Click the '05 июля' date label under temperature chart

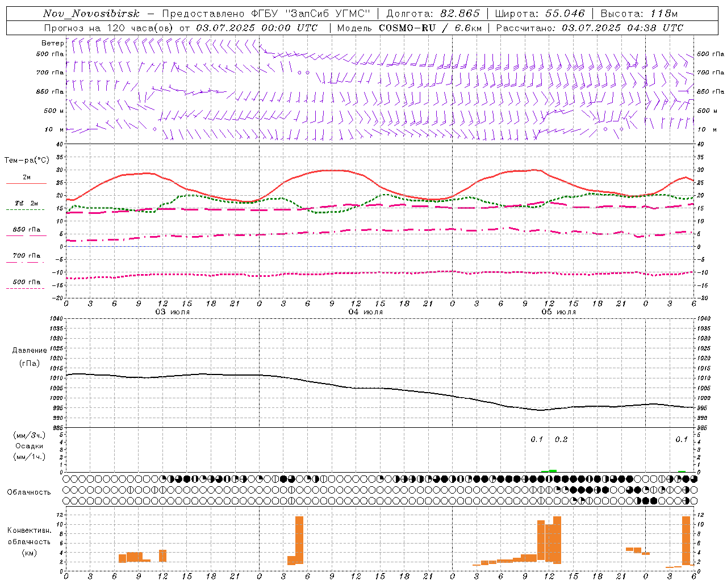pyautogui.click(x=559, y=312)
